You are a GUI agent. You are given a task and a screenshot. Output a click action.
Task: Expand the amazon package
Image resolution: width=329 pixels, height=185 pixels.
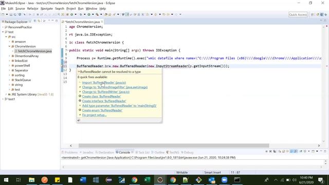pyautogui.click(x=9, y=42)
